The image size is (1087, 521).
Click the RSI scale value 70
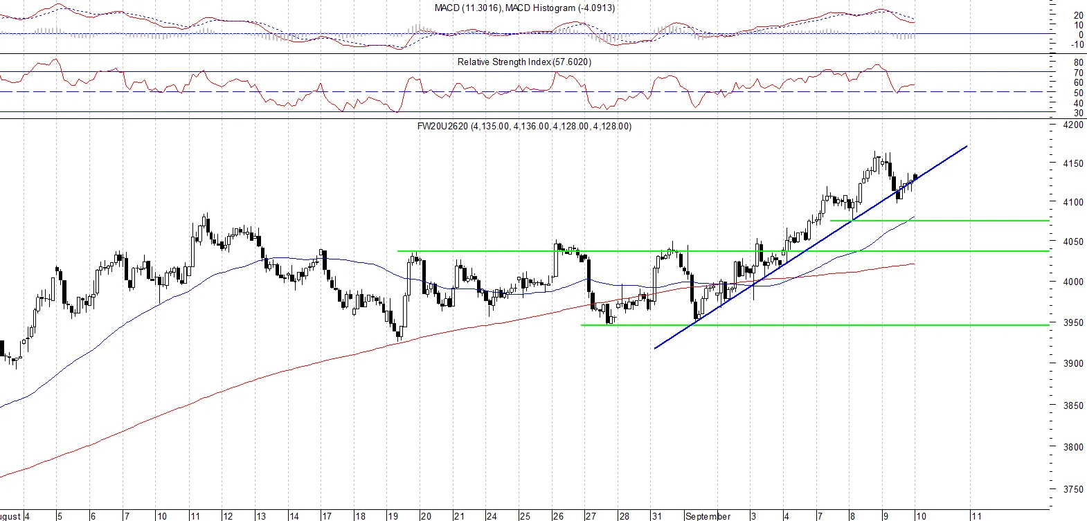tap(1079, 73)
